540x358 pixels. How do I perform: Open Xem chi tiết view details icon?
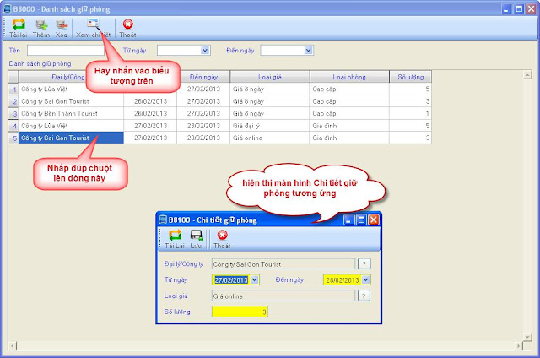point(93,24)
